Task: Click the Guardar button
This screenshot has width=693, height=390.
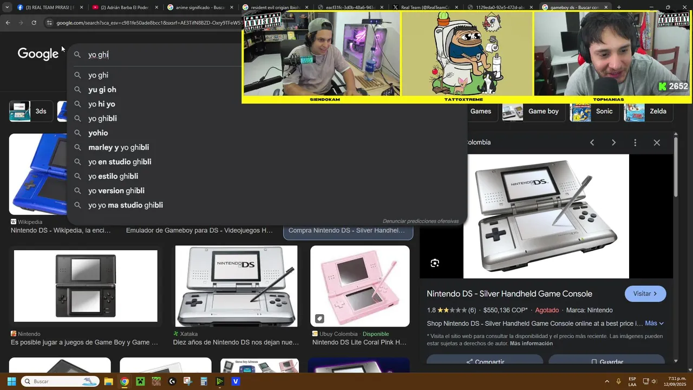Action: point(606,360)
